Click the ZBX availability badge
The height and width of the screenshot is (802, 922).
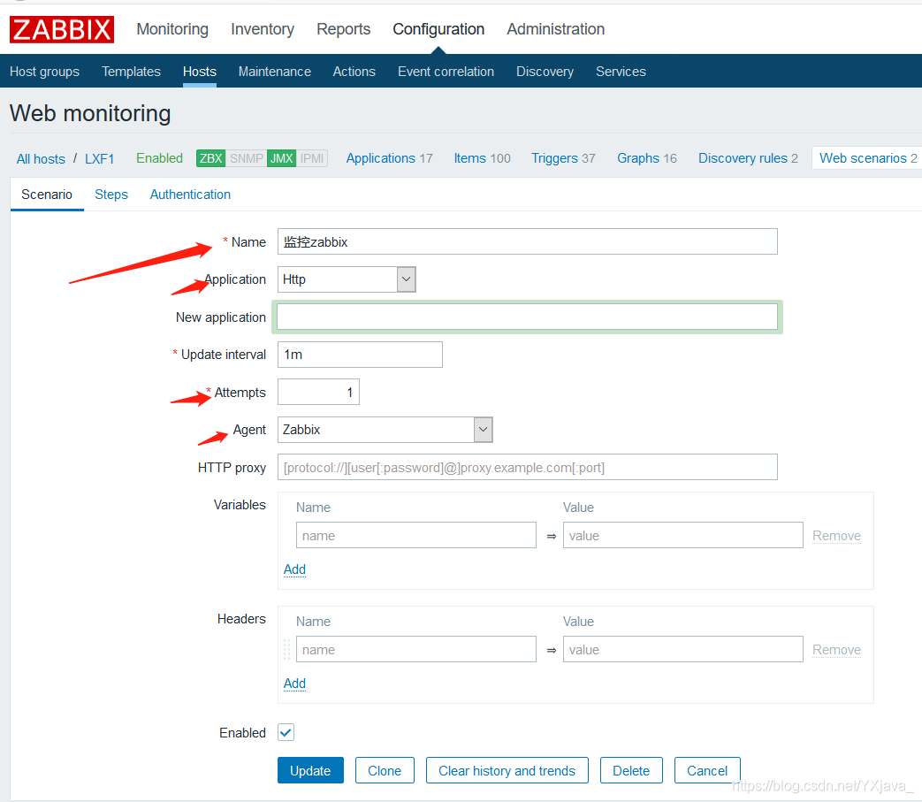coord(210,158)
